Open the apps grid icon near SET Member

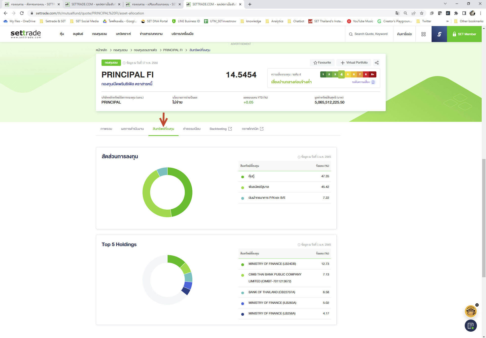click(423, 34)
